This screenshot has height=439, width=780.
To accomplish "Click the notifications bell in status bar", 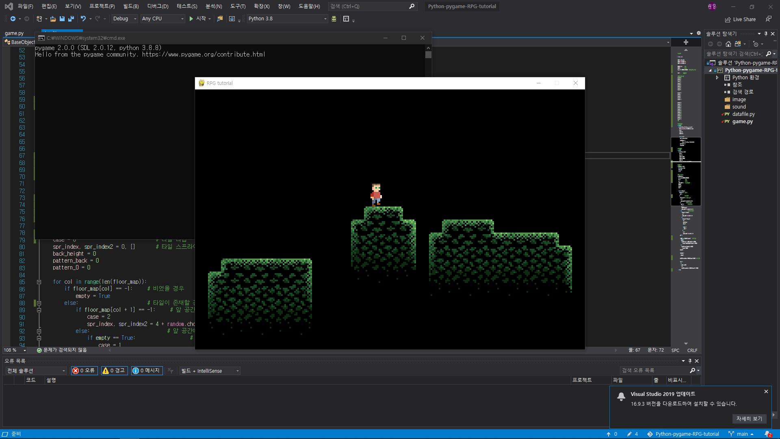I will click(767, 434).
